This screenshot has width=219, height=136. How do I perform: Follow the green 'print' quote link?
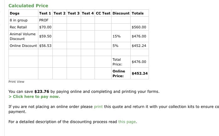(x=98, y=107)
